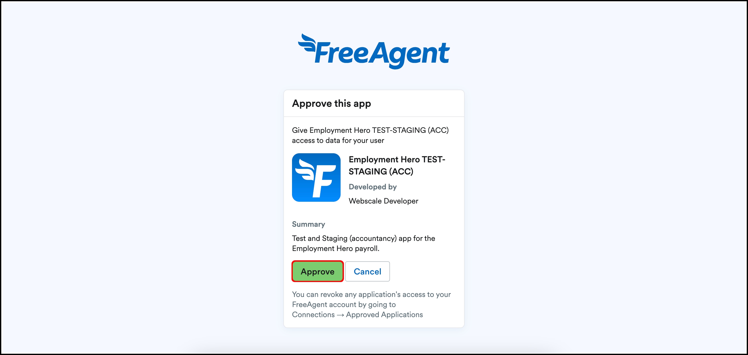Click the arrow between Connections and Approved Applications
The width and height of the screenshot is (748, 355).
point(340,315)
